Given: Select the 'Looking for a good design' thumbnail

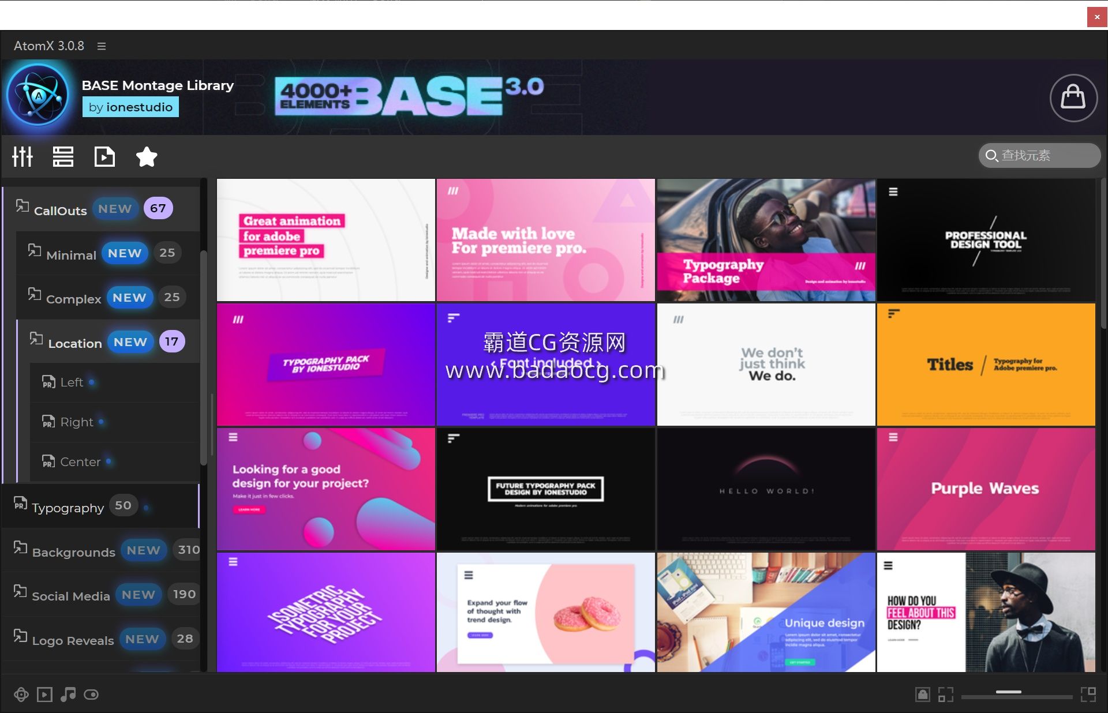Looking at the screenshot, I should pyautogui.click(x=326, y=489).
